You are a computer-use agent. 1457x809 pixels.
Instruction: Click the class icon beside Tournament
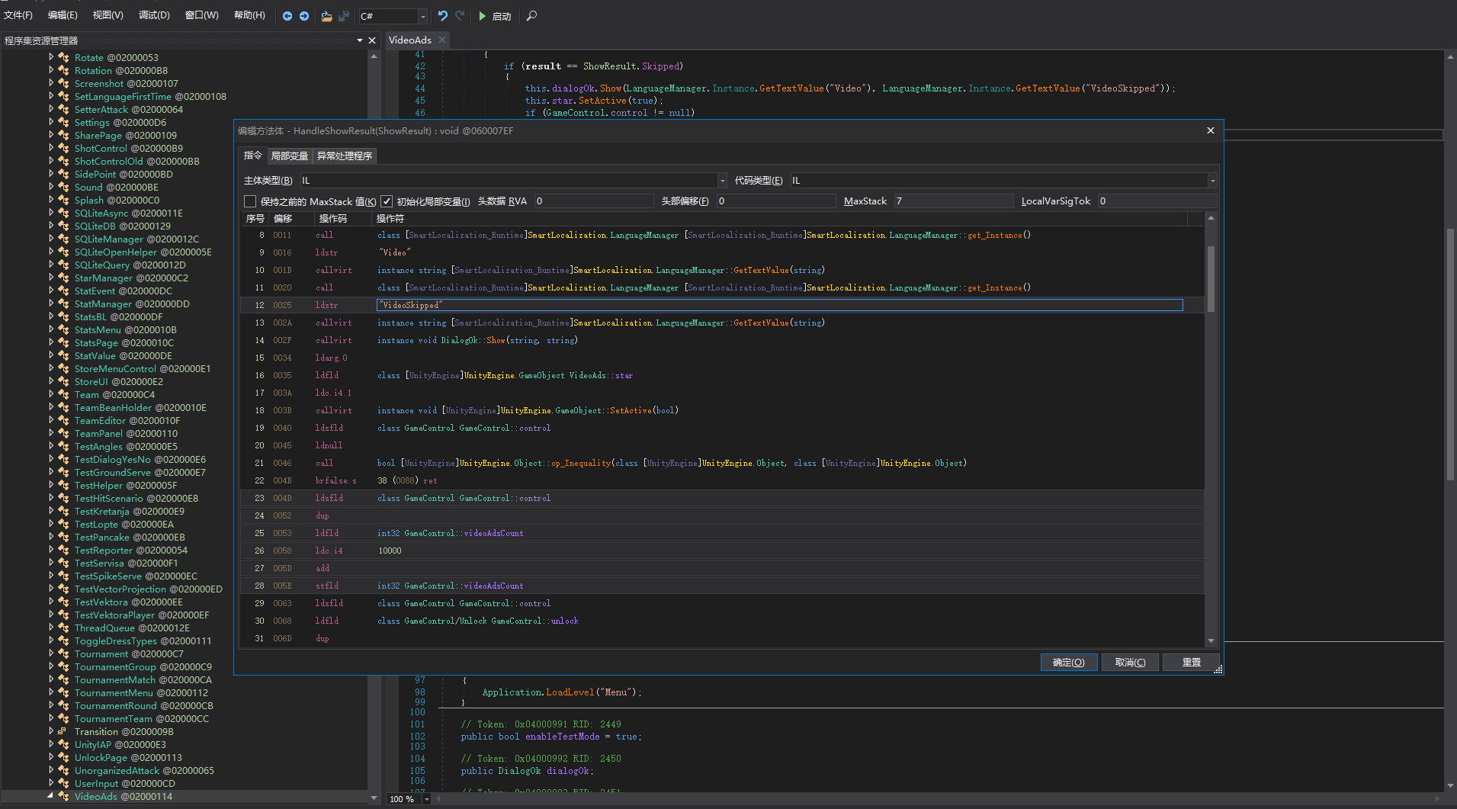pyautogui.click(x=64, y=653)
